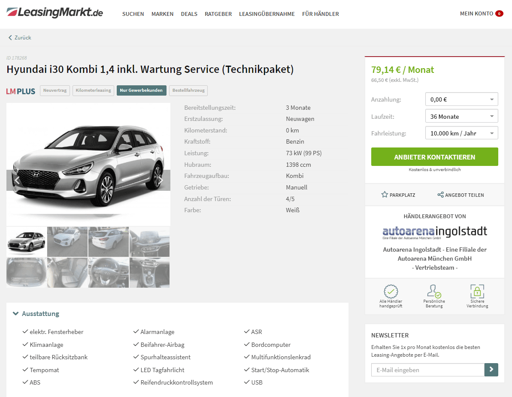Click the ID 178268 text
The height and width of the screenshot is (397, 512).
click(17, 58)
